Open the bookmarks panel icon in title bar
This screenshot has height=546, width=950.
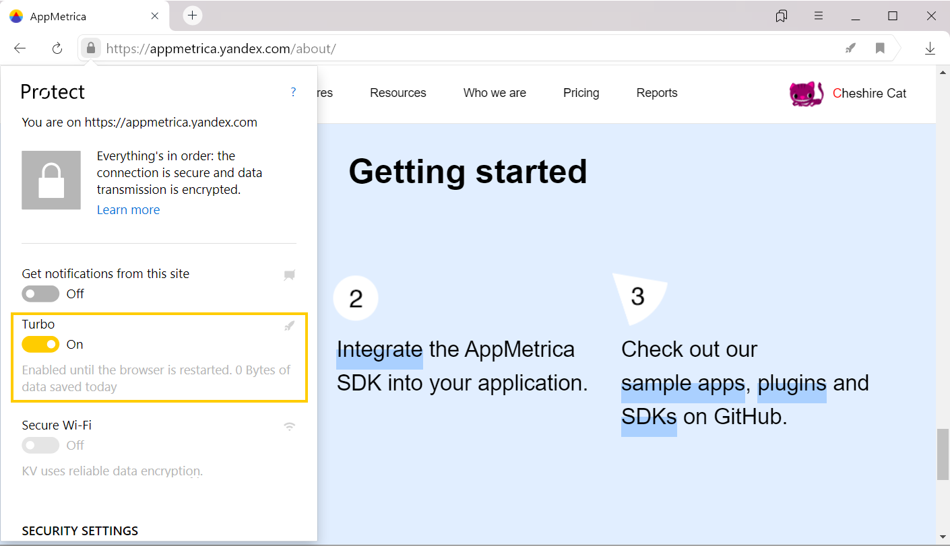click(x=782, y=15)
